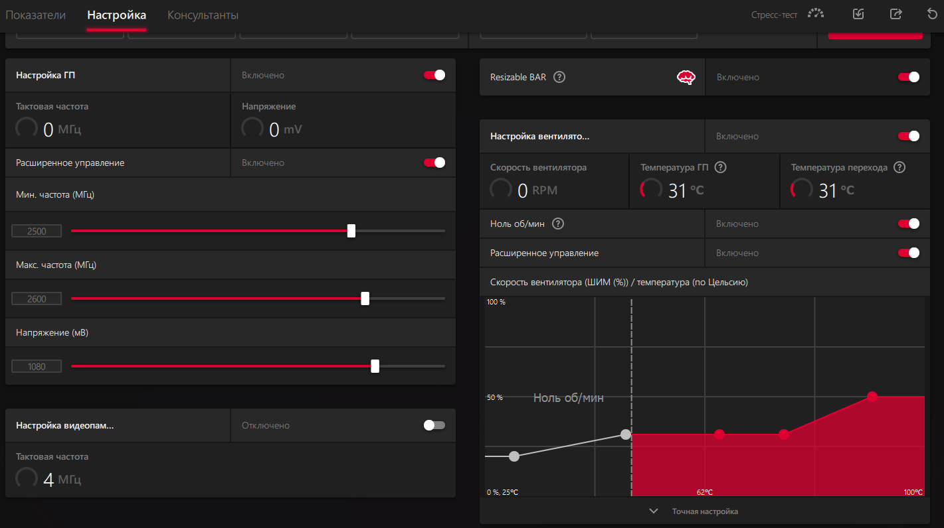Viewport: 944px width, 528px height.
Task: Click the Мин. частота value field 2500
Action: click(x=37, y=231)
